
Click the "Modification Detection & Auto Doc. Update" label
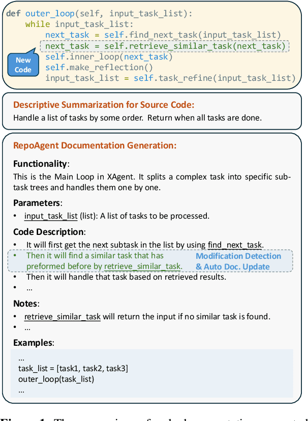pos(238,261)
